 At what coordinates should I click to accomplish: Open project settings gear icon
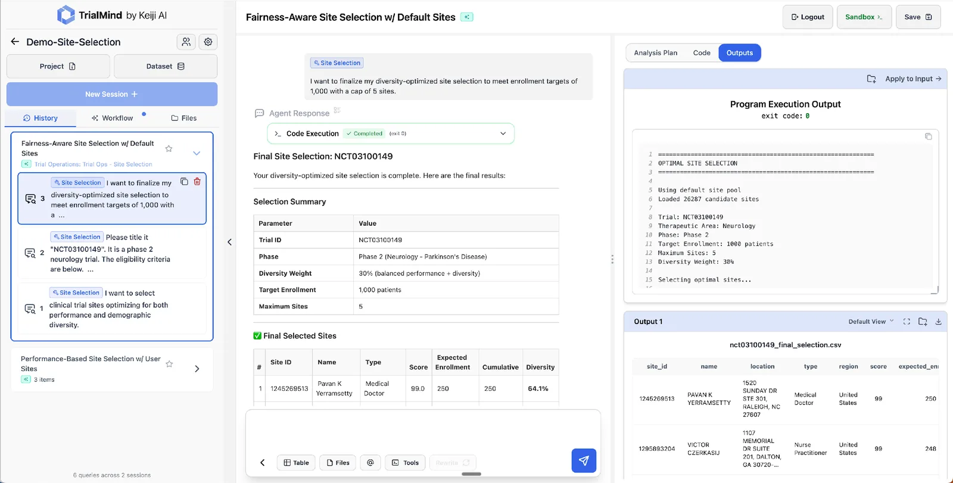208,42
